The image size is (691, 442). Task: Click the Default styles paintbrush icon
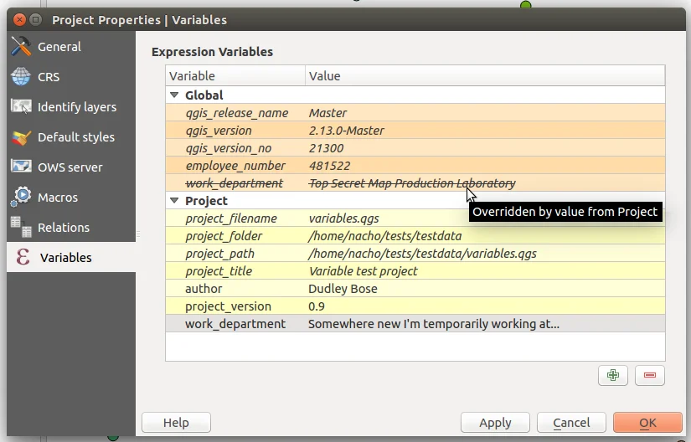click(x=21, y=137)
